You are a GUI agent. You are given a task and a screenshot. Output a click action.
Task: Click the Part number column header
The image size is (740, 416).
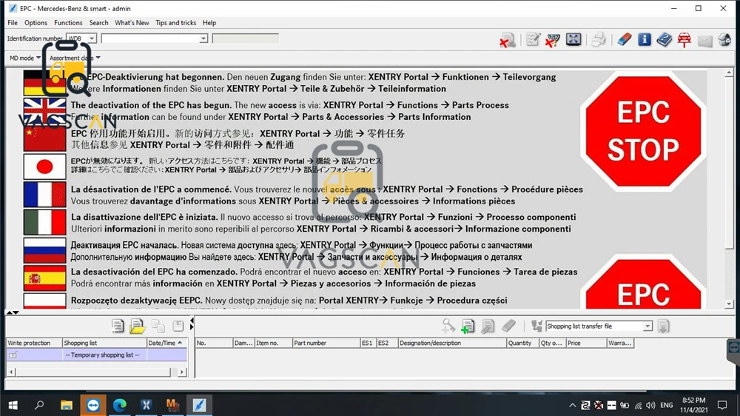pyautogui.click(x=326, y=343)
